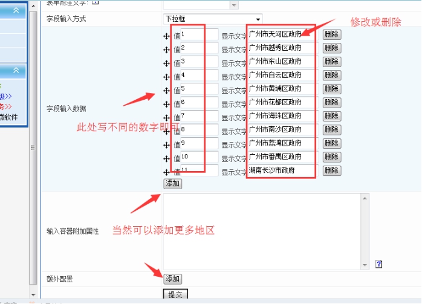Screen dimensions: 422x304
Task: Delete the 广州市天河区政府 row
Action: tap(331, 34)
